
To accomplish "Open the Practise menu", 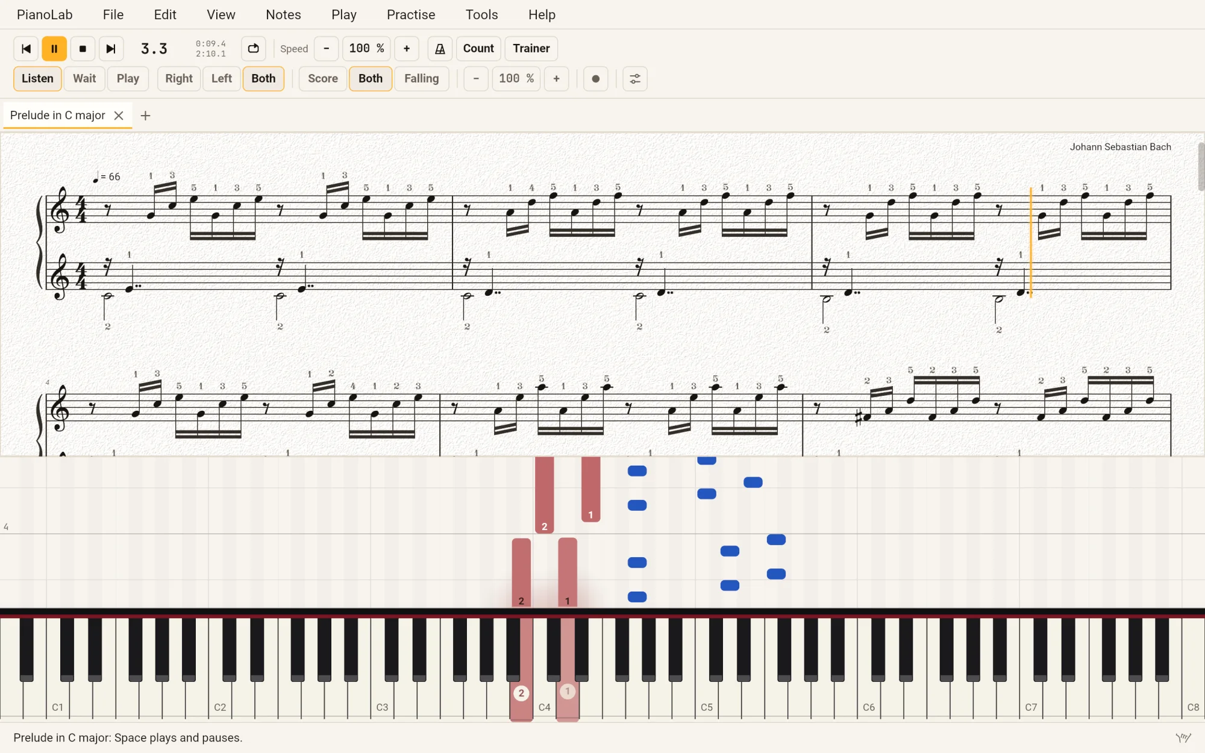I will (x=411, y=14).
